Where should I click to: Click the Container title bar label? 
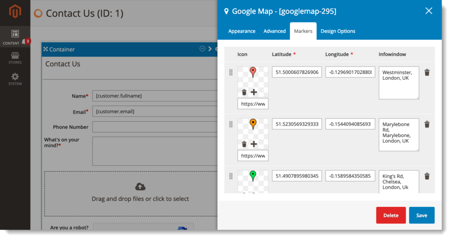[x=62, y=49]
